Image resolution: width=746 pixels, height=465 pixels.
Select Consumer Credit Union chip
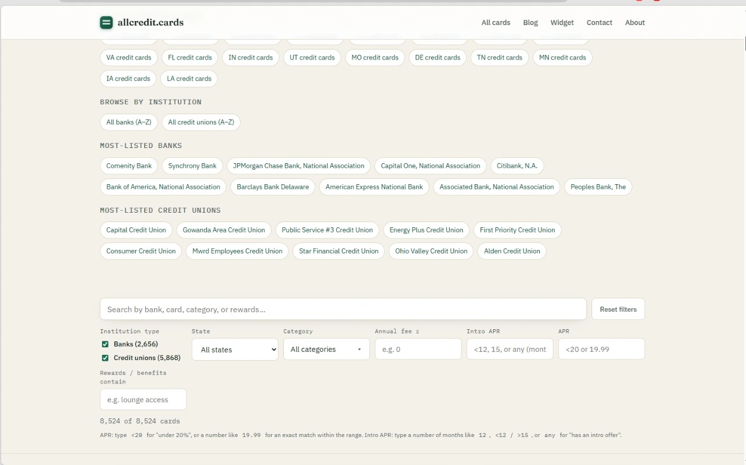click(x=141, y=251)
